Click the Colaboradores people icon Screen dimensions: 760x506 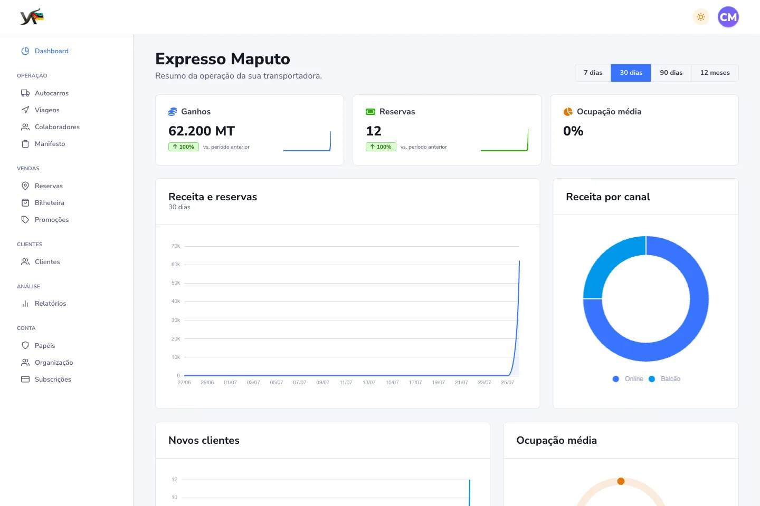coord(25,127)
